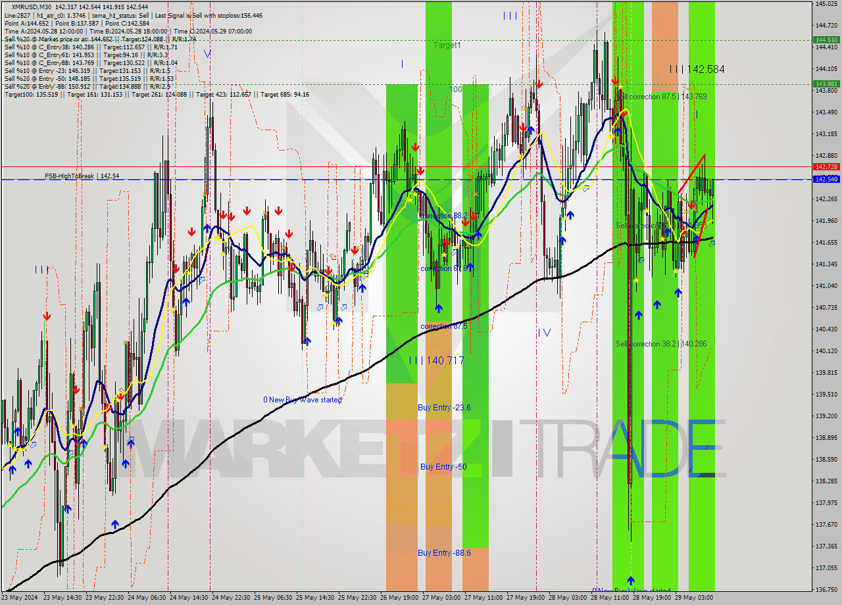Image resolution: width=842 pixels, height=605 pixels.
Task: Click the 139.200 price axis value
Action: pyautogui.click(x=826, y=416)
